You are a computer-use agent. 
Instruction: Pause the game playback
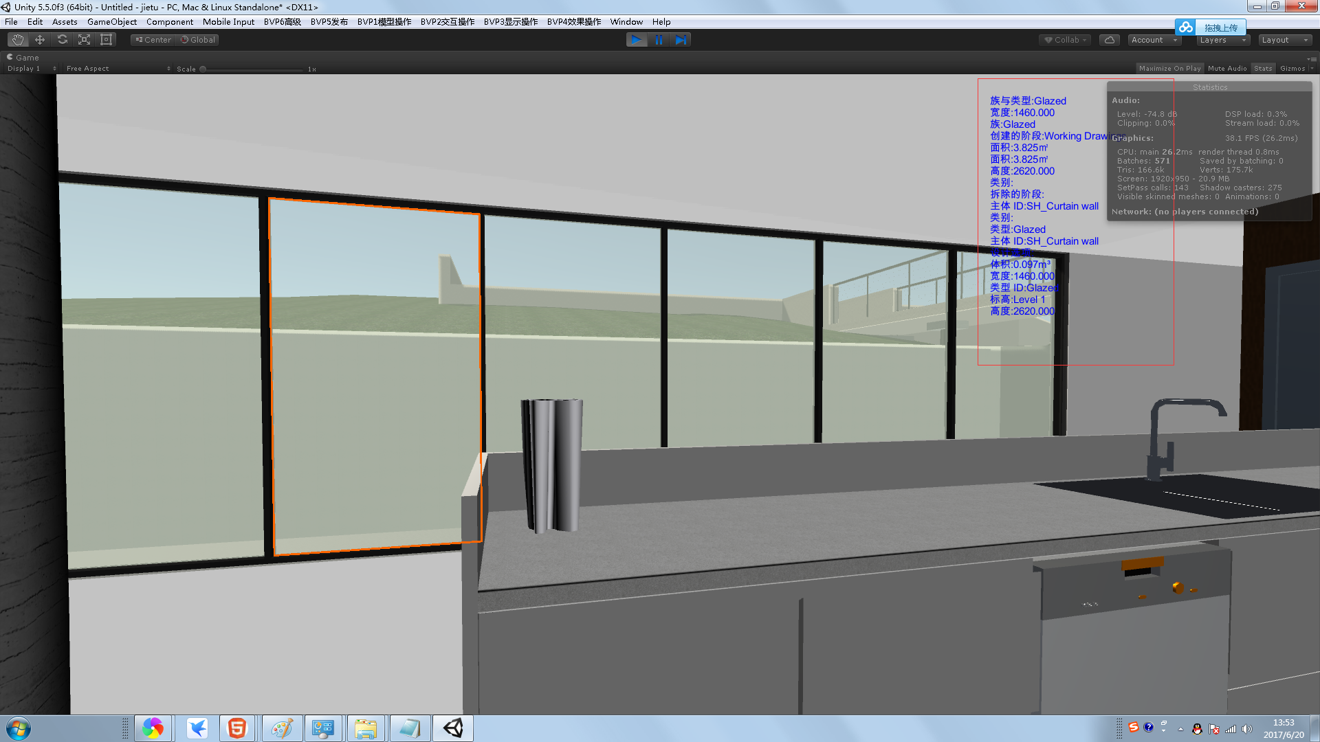[659, 40]
